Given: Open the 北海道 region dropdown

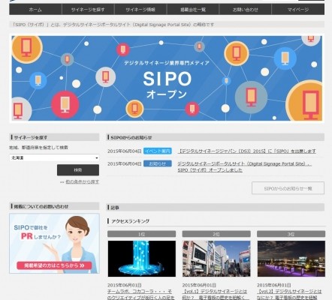Looking at the screenshot, I should pos(54,157).
